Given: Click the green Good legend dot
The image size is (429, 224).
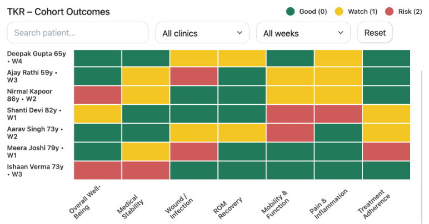Looking at the screenshot, I should click(x=290, y=12).
